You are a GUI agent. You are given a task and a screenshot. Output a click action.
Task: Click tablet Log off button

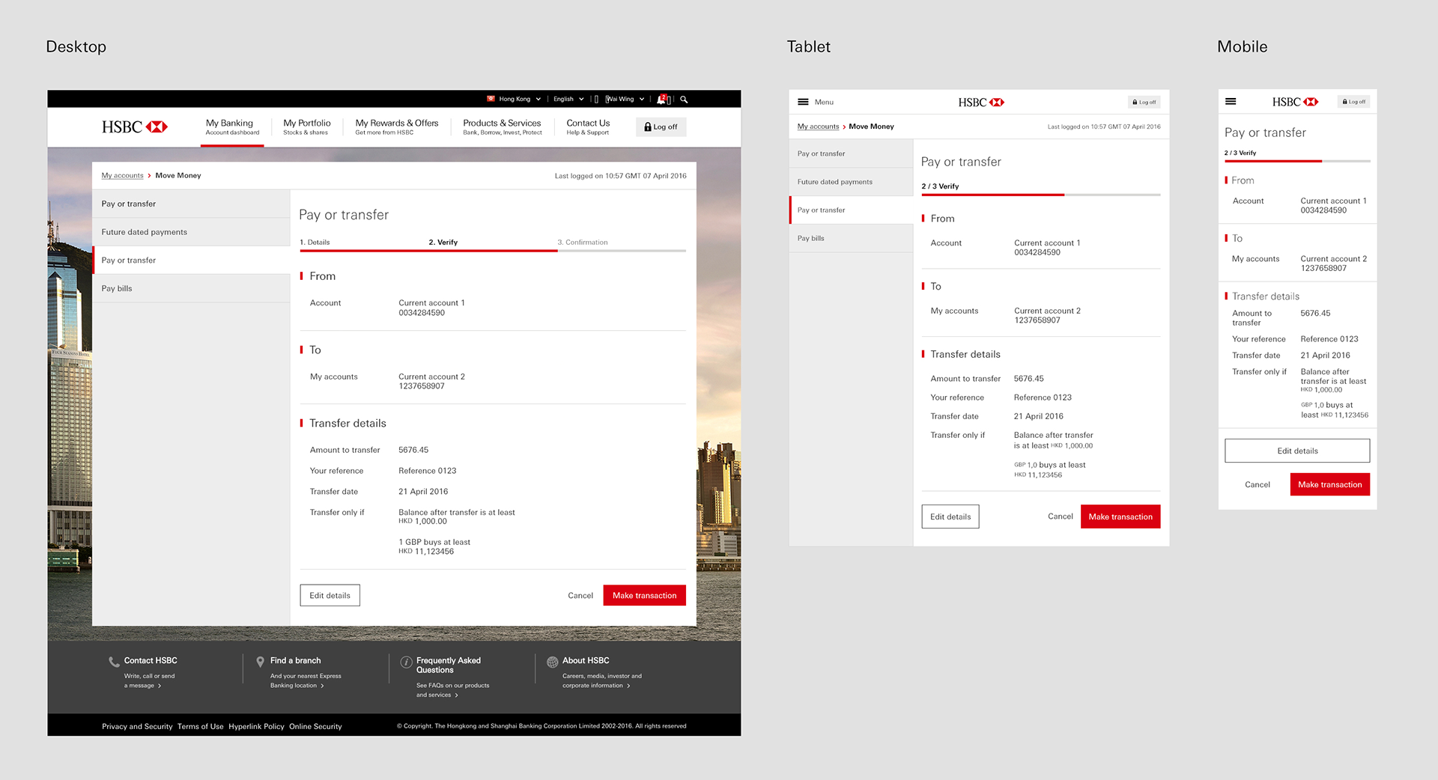point(1144,103)
